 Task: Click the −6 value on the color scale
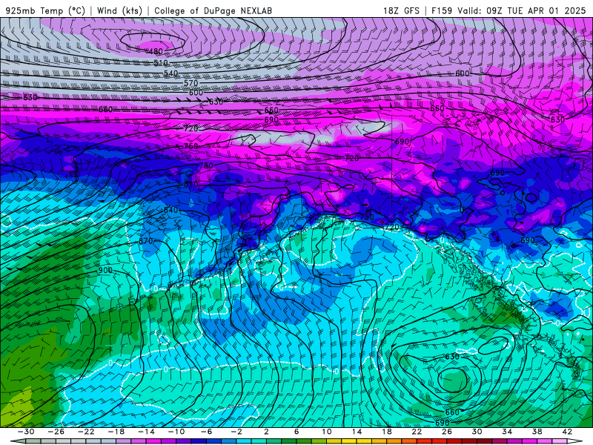coord(206,432)
